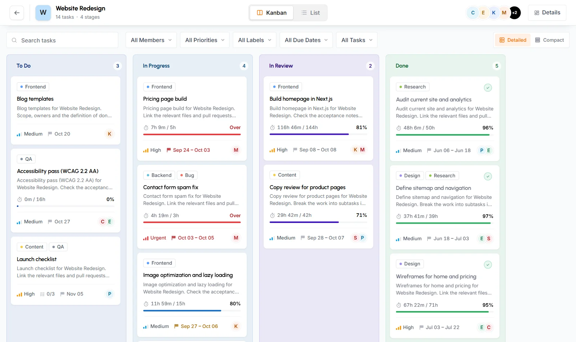Viewport: 576px width, 342px height.
Task: Click the High priority bars on Build homepage
Action: click(272, 150)
